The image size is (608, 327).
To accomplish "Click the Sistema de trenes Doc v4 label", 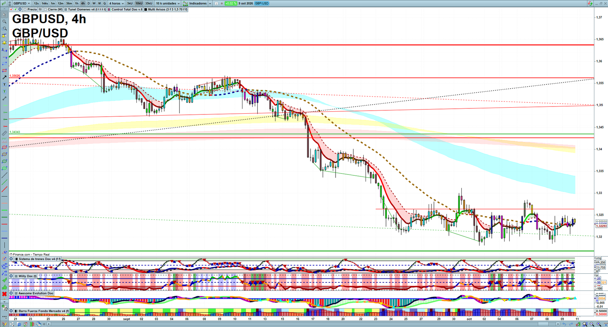I will (40, 259).
